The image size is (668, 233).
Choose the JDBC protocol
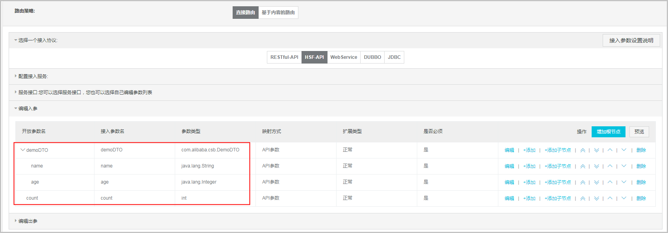pos(394,57)
